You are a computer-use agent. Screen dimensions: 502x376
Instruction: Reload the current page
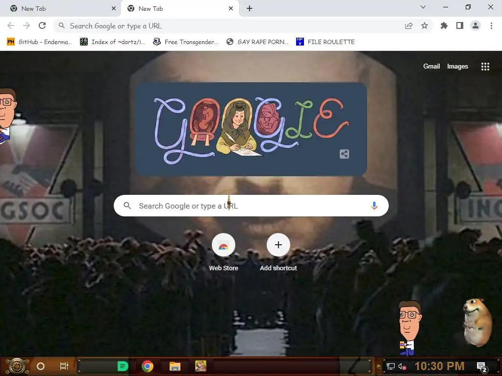[42, 25]
